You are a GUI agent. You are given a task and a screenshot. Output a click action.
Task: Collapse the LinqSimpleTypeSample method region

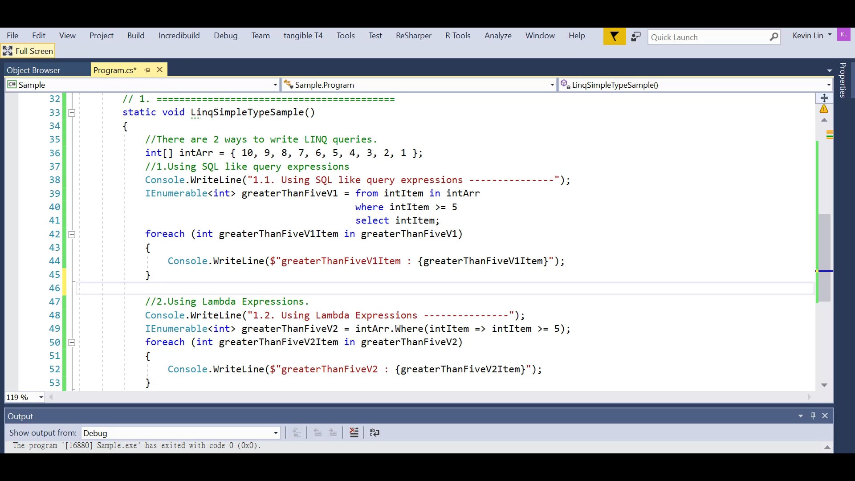click(71, 113)
